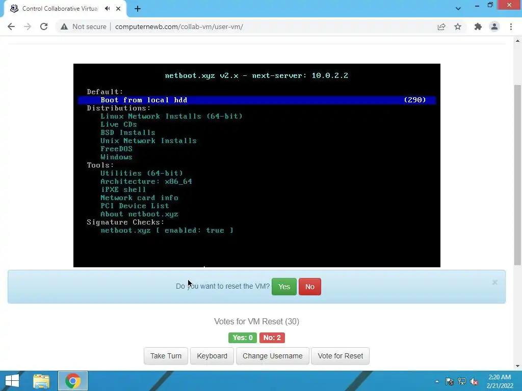The width and height of the screenshot is (522, 391).
Task: Click the Yes: 0 vote badge
Action: 243,338
